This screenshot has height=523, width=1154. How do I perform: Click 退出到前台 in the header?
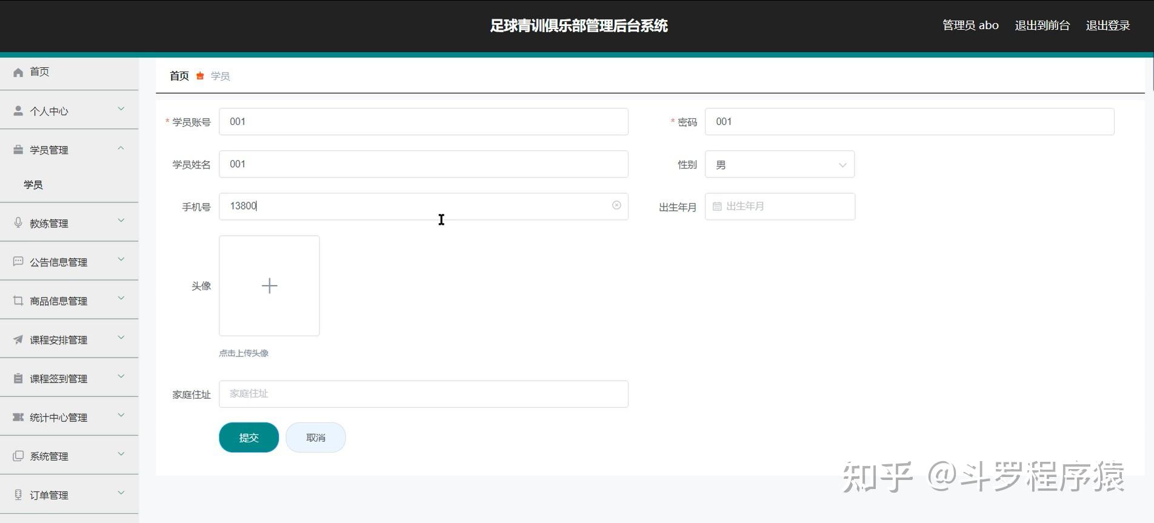[1042, 25]
